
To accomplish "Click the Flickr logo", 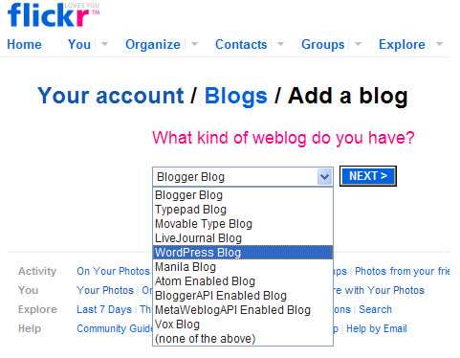I will click(53, 15).
